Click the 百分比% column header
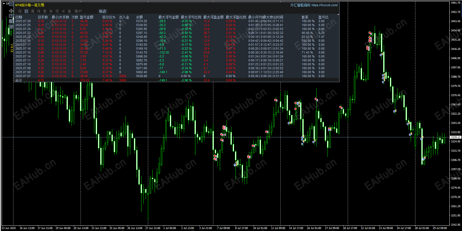 click(x=109, y=17)
